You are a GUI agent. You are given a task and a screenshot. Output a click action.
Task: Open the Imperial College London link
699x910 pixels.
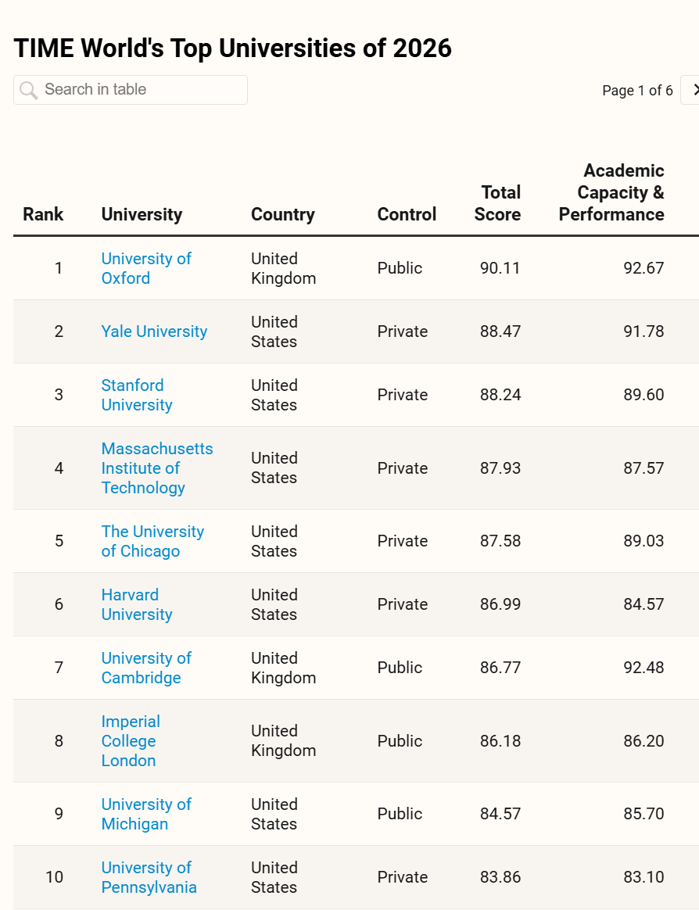coord(131,741)
